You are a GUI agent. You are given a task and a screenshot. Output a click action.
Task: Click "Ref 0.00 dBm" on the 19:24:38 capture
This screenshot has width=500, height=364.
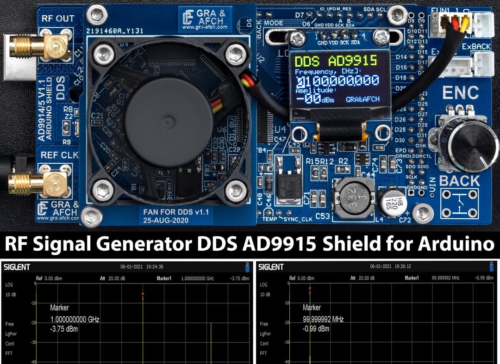(49, 278)
